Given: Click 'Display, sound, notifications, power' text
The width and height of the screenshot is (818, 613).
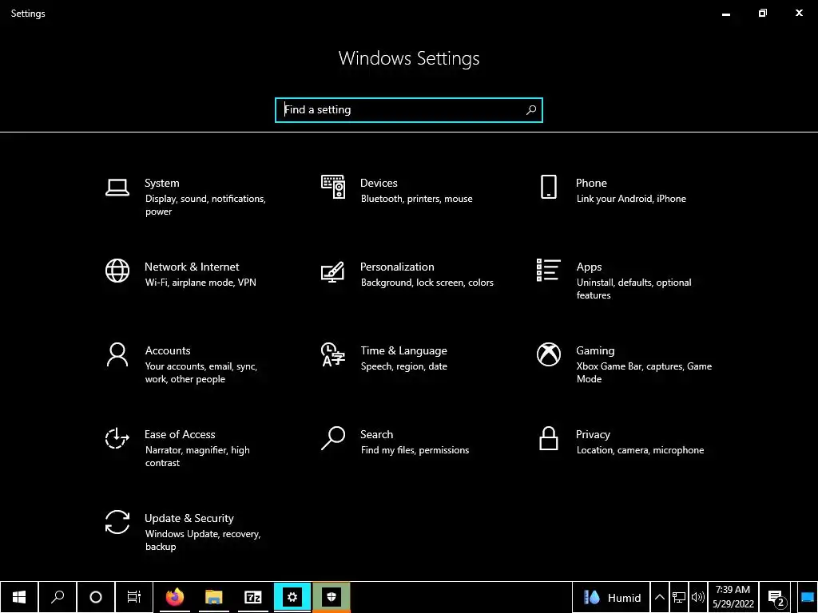Looking at the screenshot, I should tap(205, 205).
